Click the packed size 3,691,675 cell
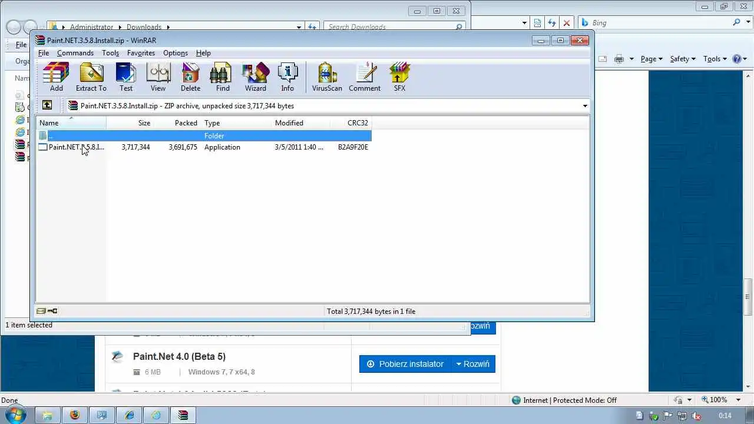 pos(183,147)
